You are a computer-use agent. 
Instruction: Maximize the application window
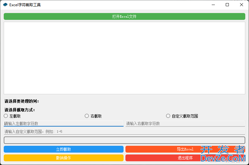point(227,5)
